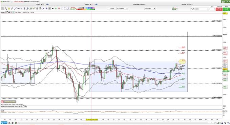The width and height of the screenshot is (230, 125).
Task: Click the quantity input field showing 10000
Action: (111, 8)
